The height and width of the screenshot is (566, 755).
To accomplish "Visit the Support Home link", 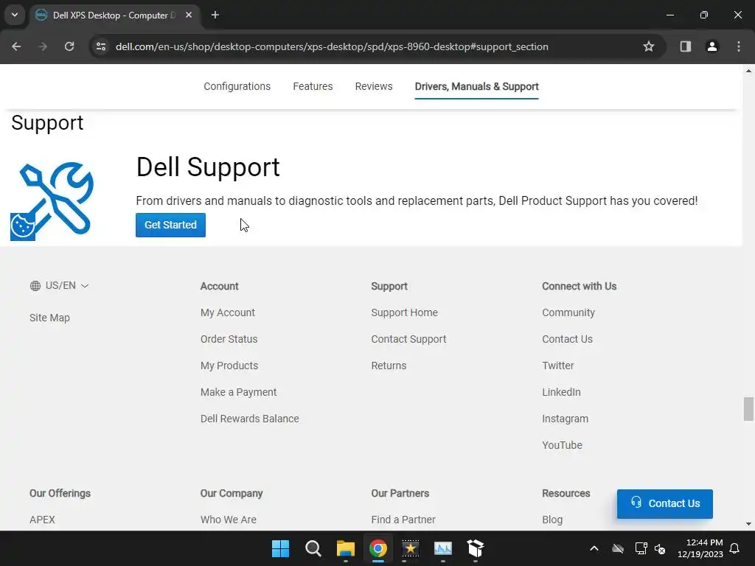I will tap(405, 312).
